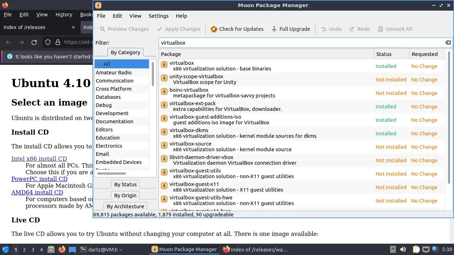Open the History menu in Firefox
454x255 pixels.
click(64, 15)
